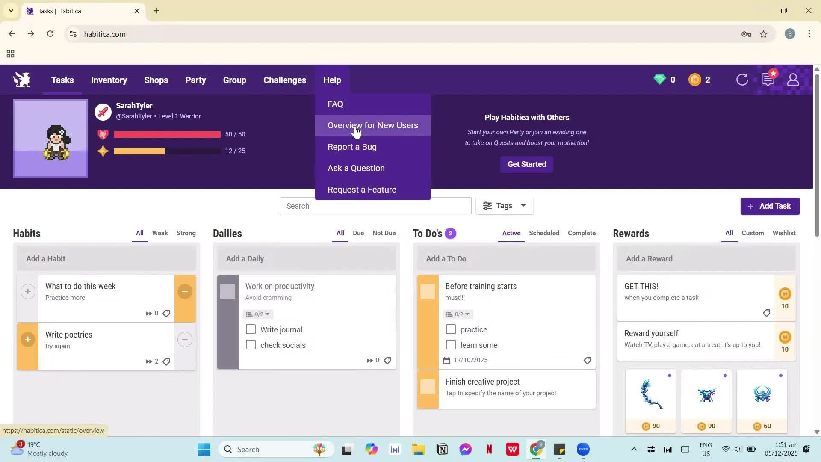
Task: Click the tag icon on 'Write poetries' habit
Action: [x=166, y=361]
